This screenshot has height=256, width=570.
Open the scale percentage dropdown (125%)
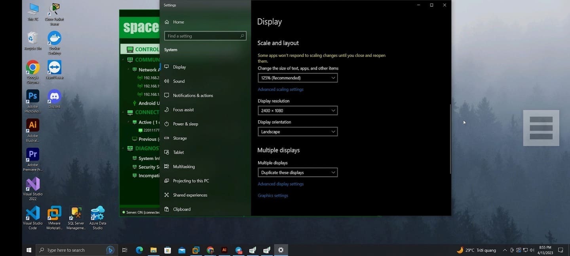[x=298, y=78]
